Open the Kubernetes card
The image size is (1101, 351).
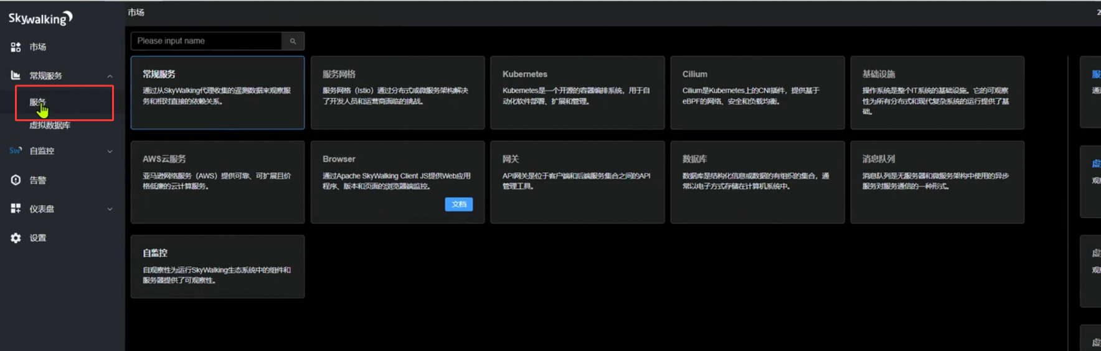tap(577, 93)
